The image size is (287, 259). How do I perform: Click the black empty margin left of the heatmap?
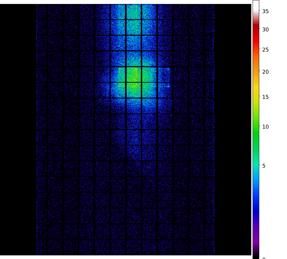(x=18, y=132)
